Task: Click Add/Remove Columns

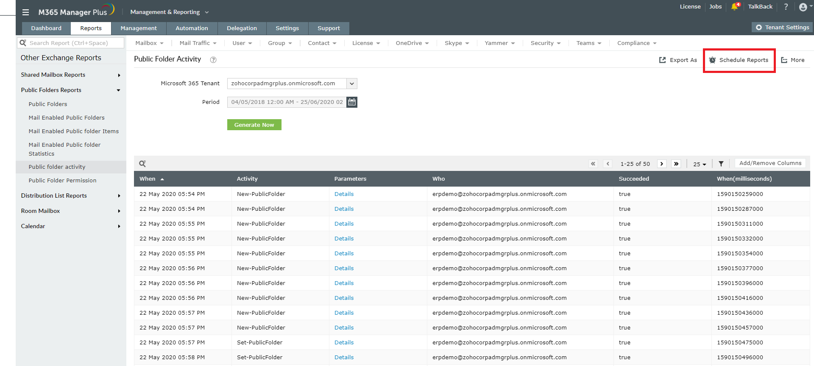Action: click(770, 163)
